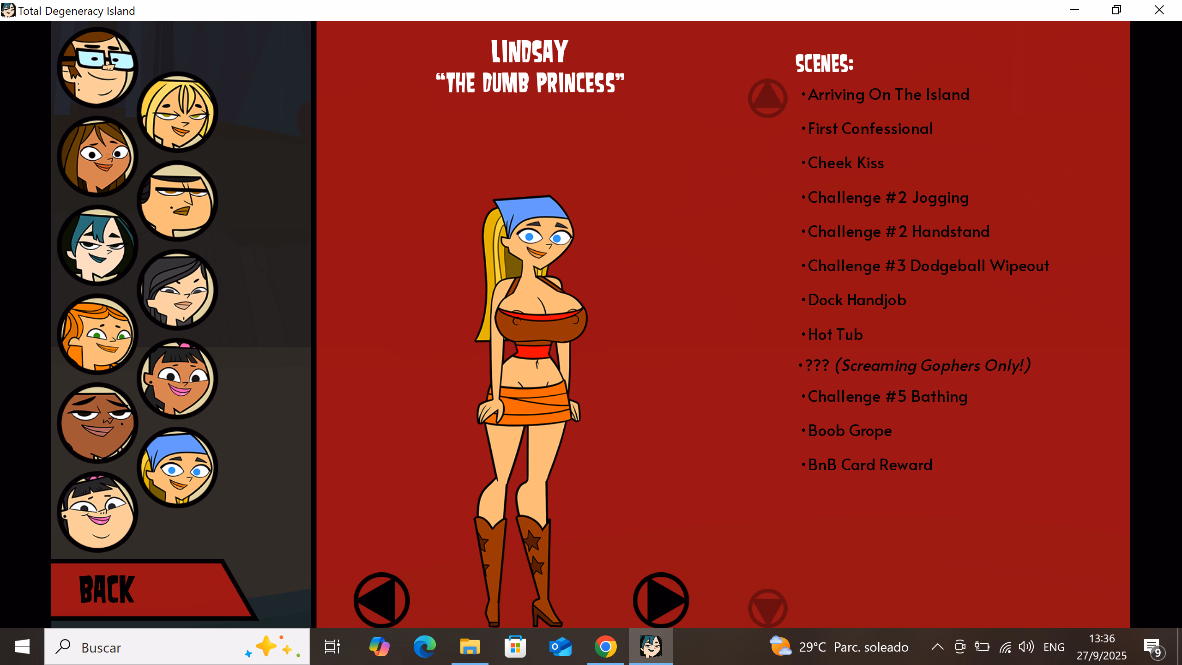Select the orange-haired girl with green eyes
Image resolution: width=1182 pixels, height=665 pixels.
[97, 334]
